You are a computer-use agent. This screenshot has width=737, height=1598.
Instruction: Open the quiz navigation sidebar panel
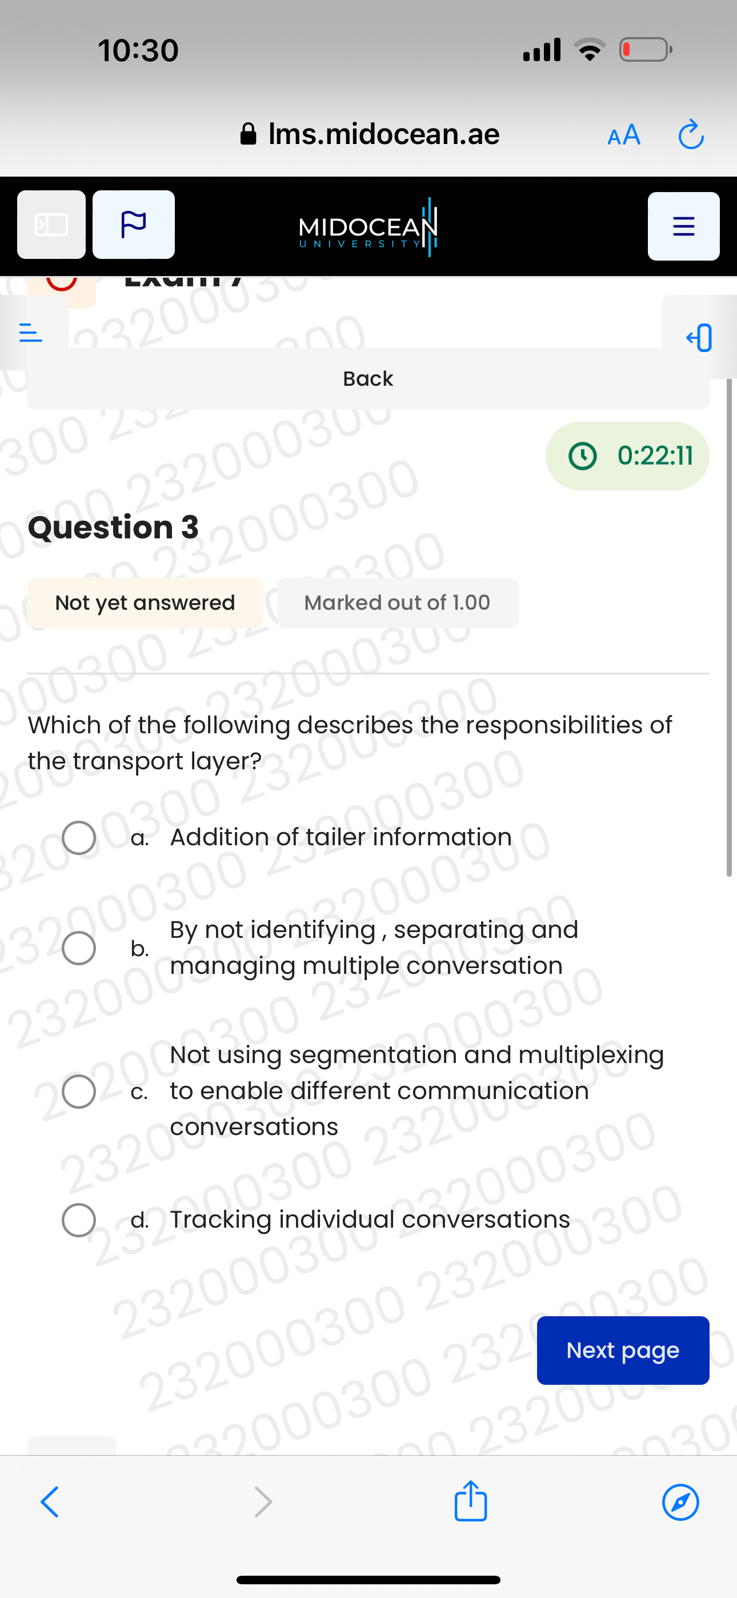51,225
